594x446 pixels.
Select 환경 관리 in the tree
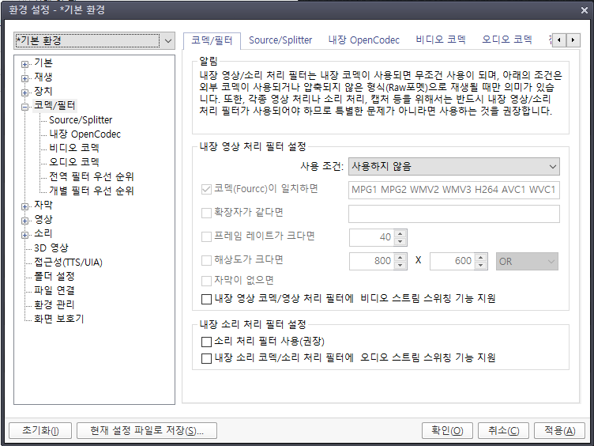pyautogui.click(x=55, y=305)
